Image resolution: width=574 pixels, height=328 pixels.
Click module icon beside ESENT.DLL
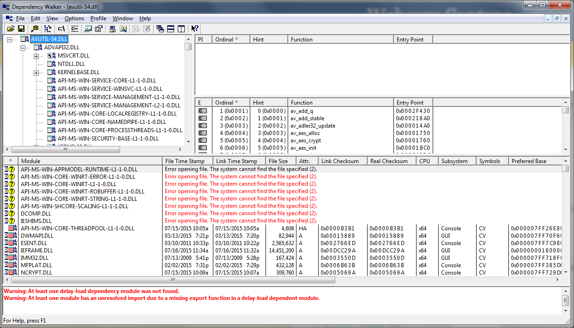pyautogui.click(x=11, y=243)
